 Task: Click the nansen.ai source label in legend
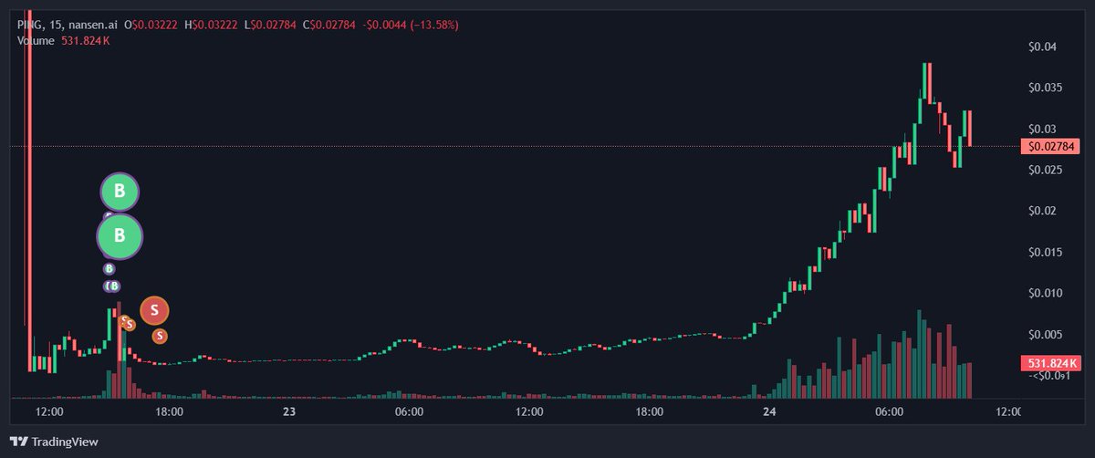95,25
